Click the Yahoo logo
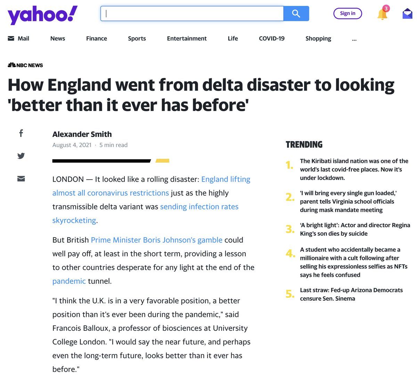 tap(42, 15)
